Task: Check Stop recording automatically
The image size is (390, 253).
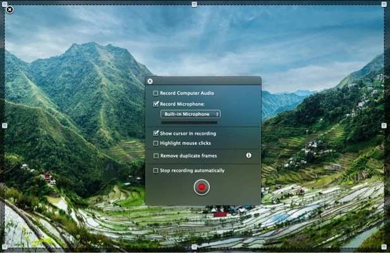Action: coord(155,171)
